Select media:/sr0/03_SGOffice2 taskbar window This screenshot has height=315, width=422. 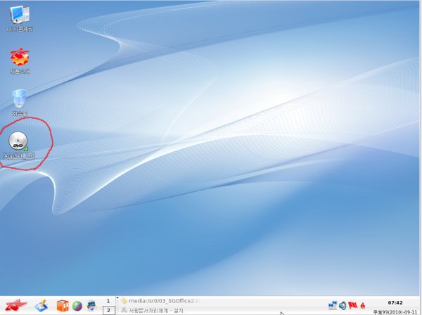[160, 301]
